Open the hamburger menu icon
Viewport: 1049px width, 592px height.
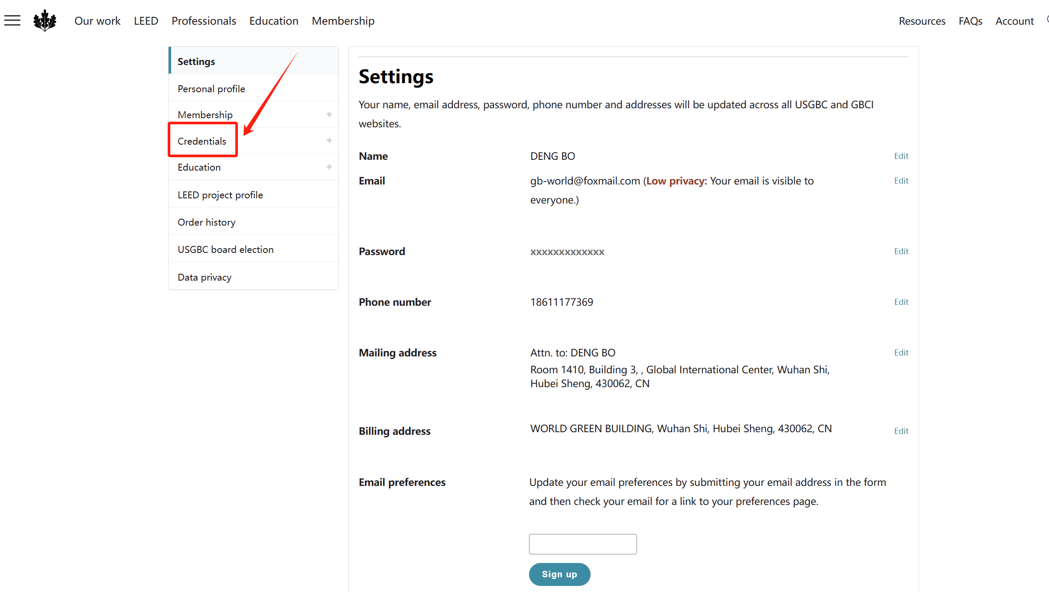click(12, 20)
